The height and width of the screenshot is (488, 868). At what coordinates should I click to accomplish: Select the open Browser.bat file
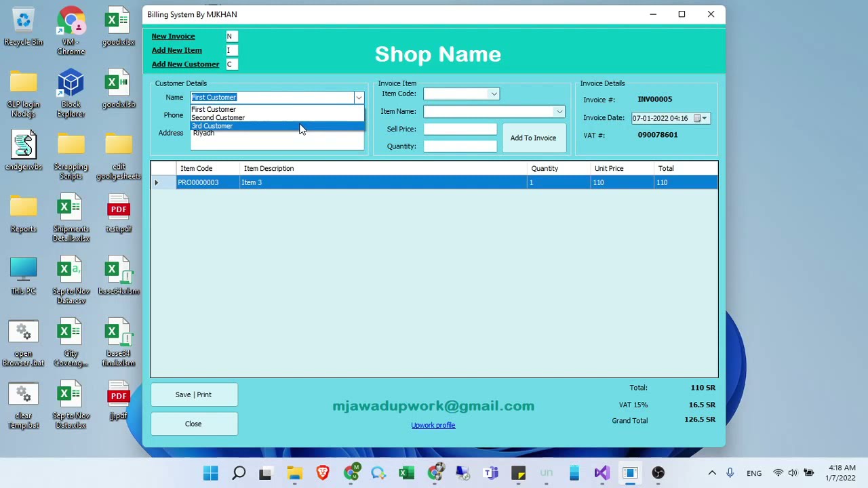23,343
